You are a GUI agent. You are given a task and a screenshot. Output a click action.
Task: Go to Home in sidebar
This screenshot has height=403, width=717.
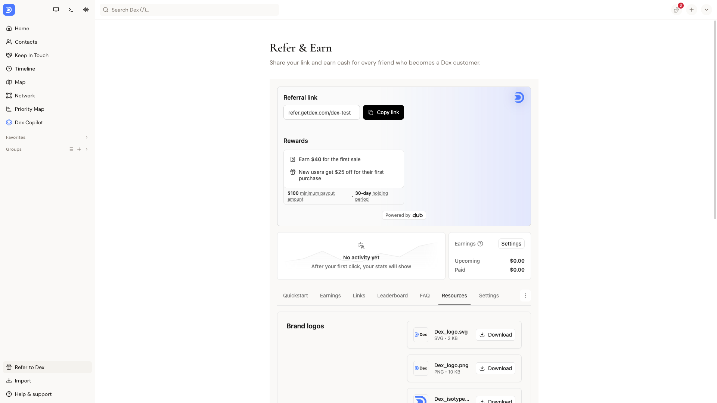pos(47,28)
